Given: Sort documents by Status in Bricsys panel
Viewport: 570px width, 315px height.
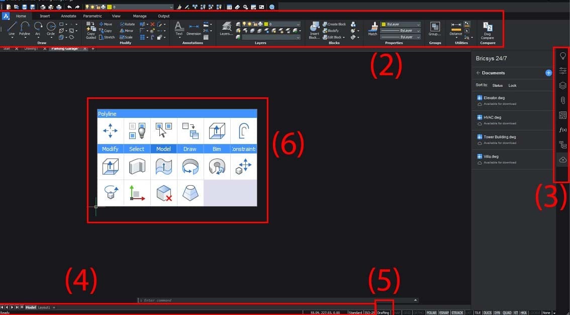Looking at the screenshot, I should tap(498, 85).
